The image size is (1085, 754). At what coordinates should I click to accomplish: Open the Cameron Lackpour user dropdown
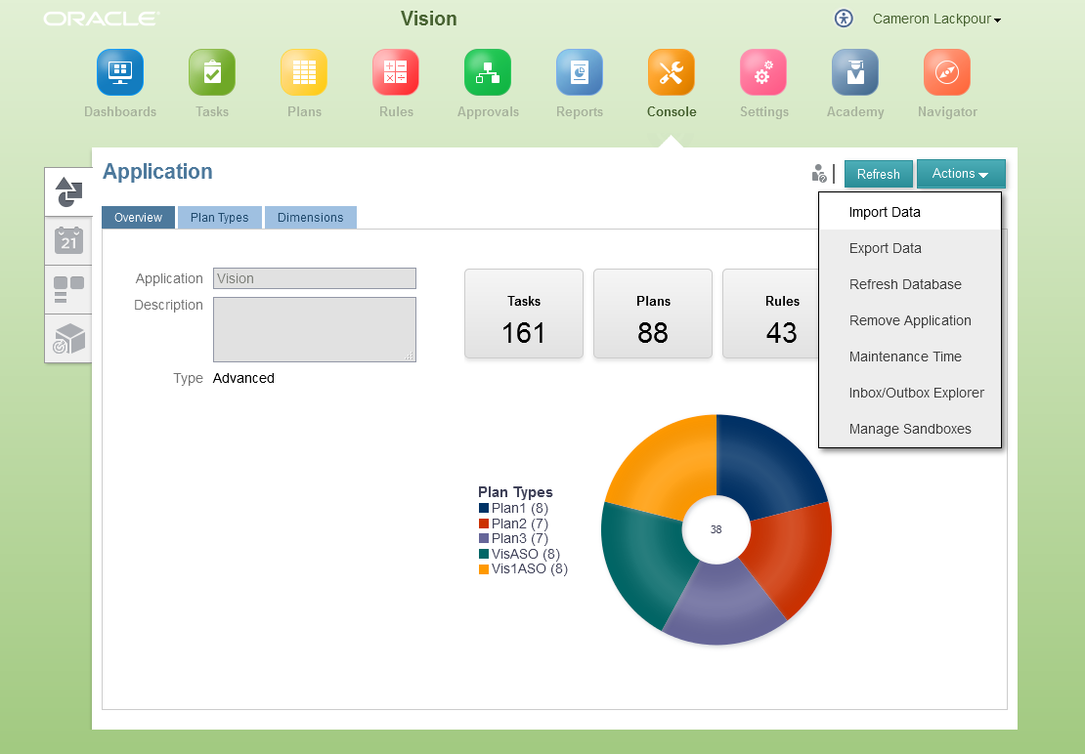(x=937, y=20)
